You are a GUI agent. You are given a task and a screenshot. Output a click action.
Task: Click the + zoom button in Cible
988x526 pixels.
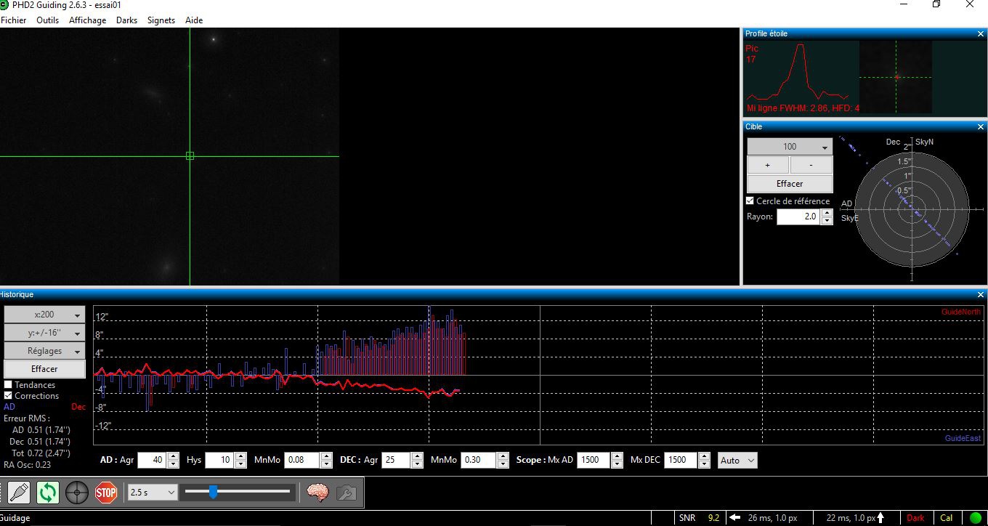(768, 166)
